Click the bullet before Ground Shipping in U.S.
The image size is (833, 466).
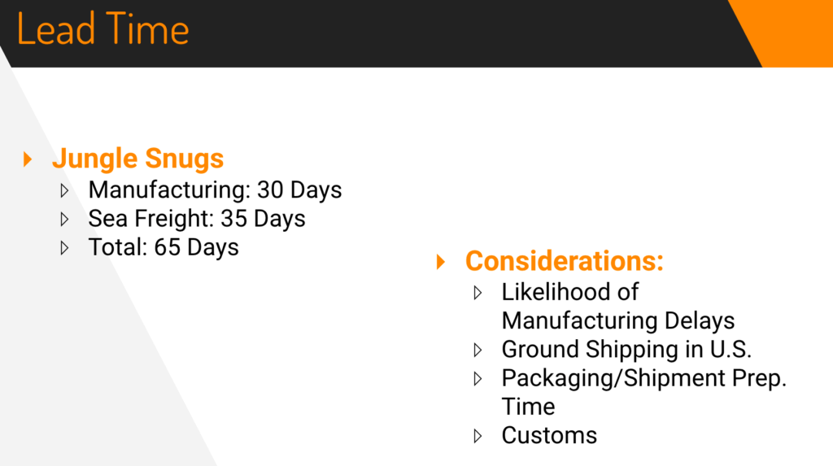click(x=478, y=351)
